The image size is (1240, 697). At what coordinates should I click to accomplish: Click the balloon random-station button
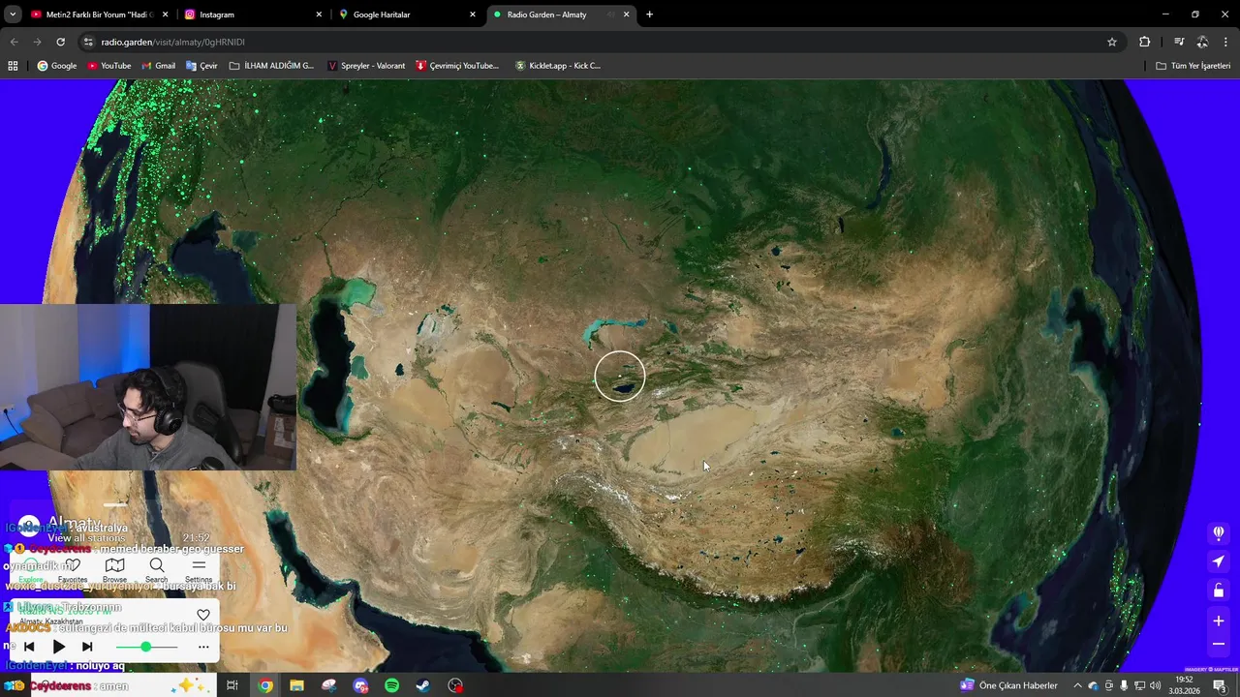point(1219,532)
